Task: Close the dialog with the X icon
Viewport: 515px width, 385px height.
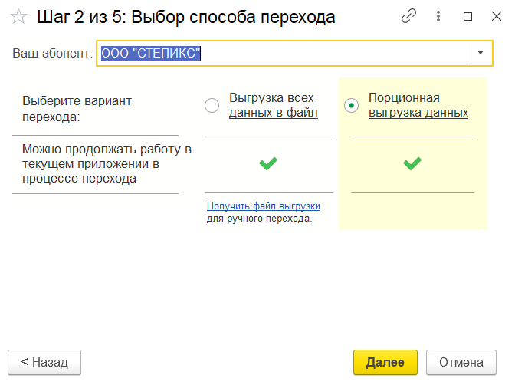Action: coord(494,17)
